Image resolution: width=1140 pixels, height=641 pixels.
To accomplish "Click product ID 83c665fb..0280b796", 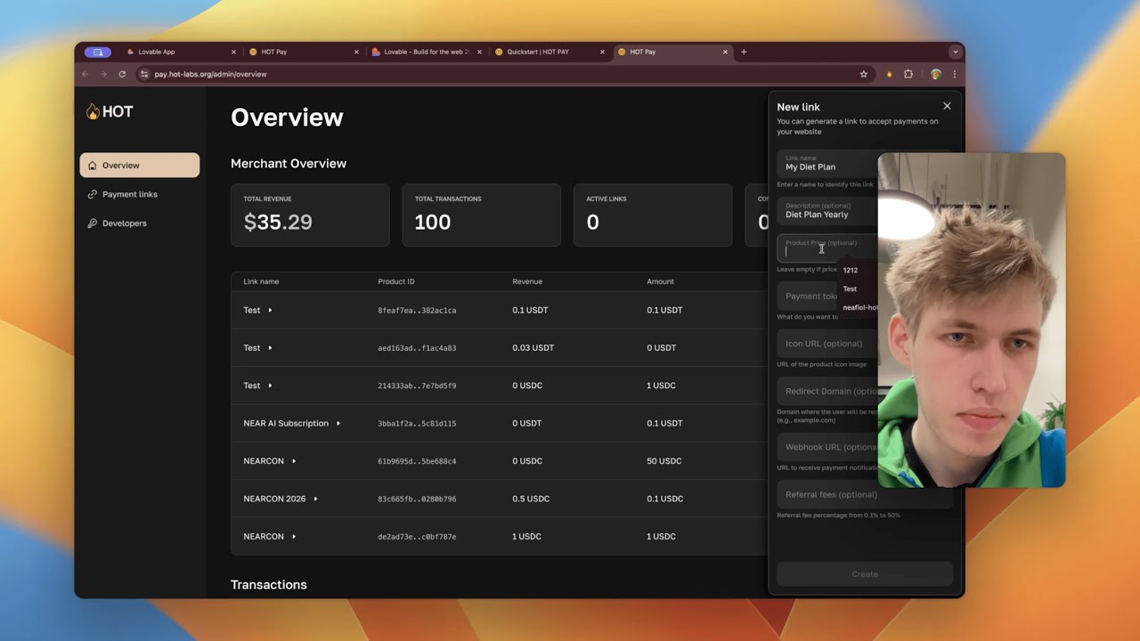I will (x=417, y=499).
